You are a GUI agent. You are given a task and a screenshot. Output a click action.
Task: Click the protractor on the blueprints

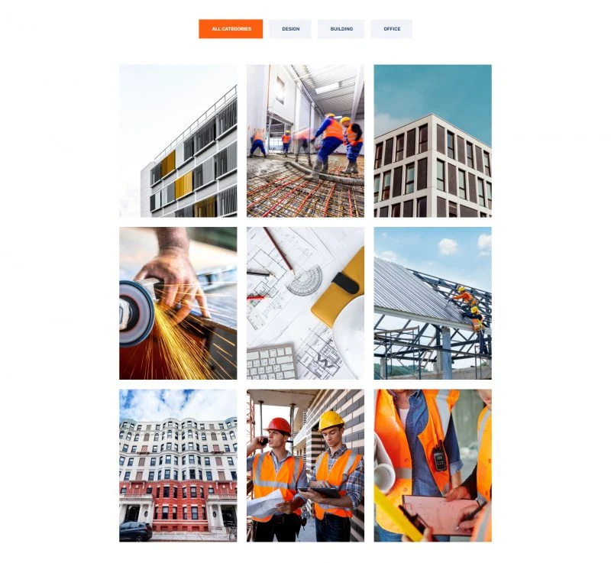click(x=305, y=280)
